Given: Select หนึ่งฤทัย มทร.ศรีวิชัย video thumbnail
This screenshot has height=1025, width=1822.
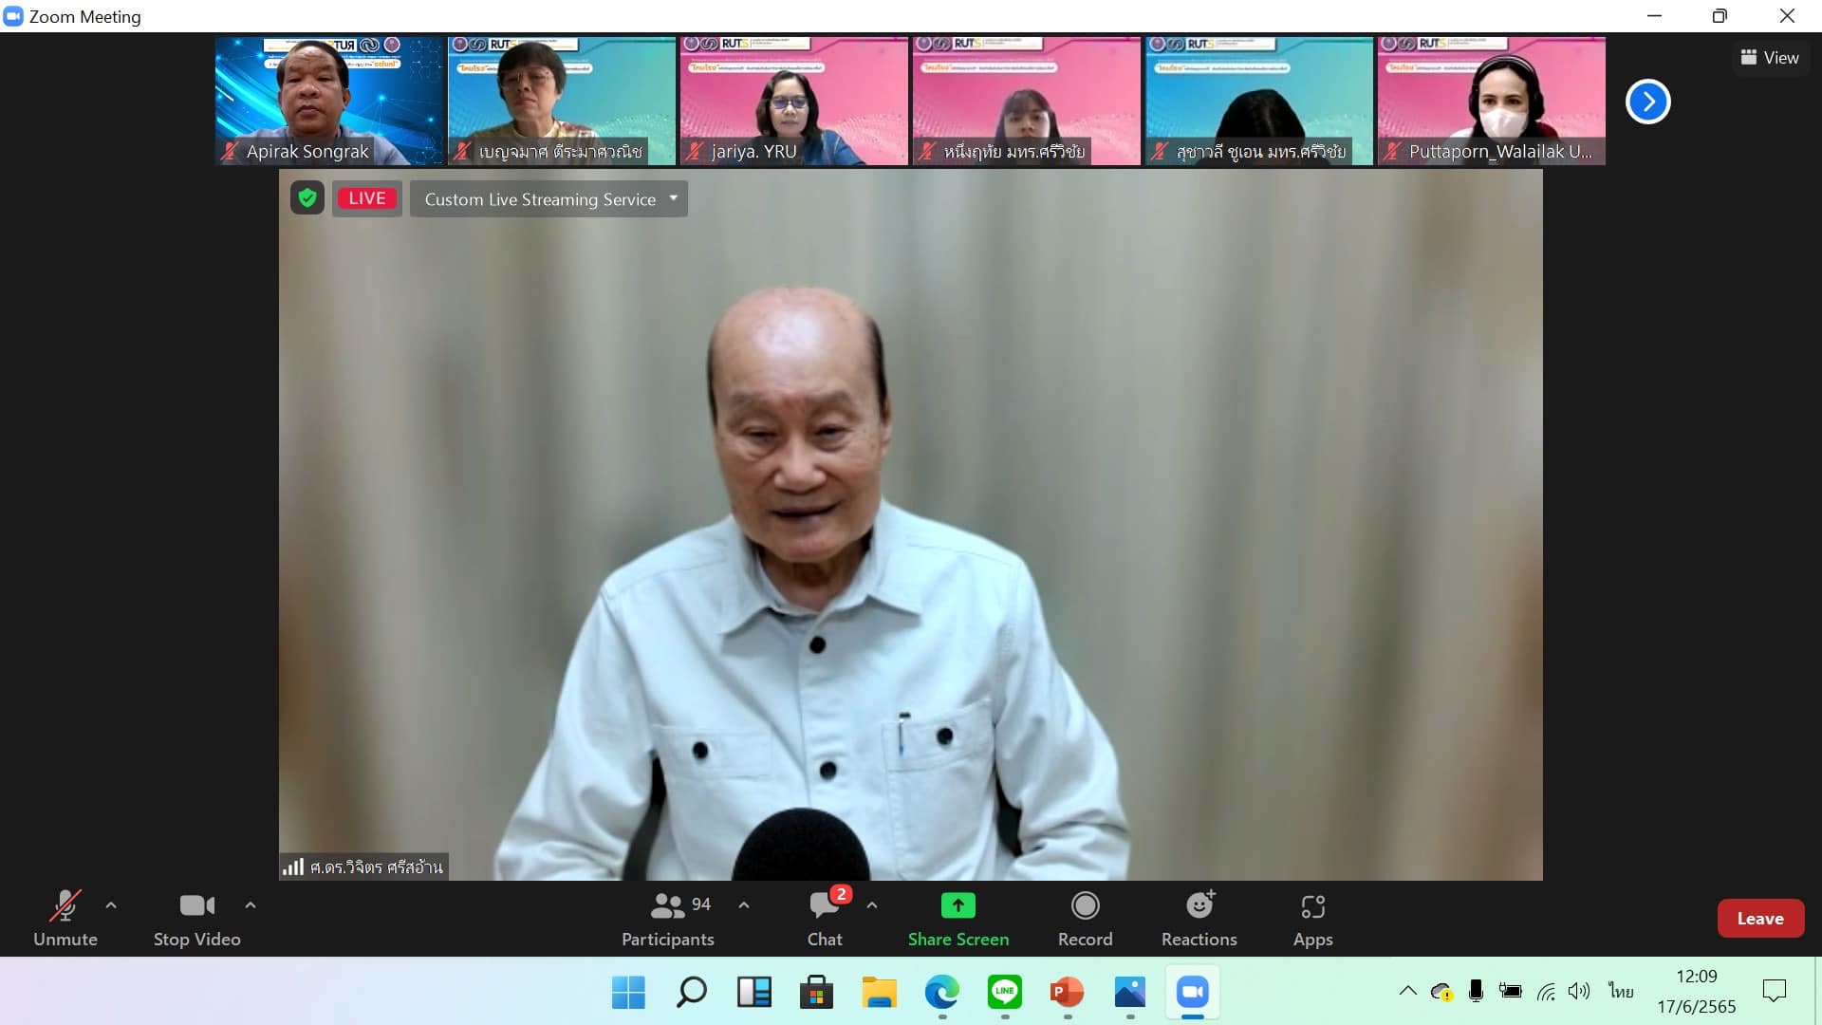Looking at the screenshot, I should click(x=1027, y=101).
